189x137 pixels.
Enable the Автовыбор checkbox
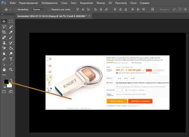tap(16, 9)
